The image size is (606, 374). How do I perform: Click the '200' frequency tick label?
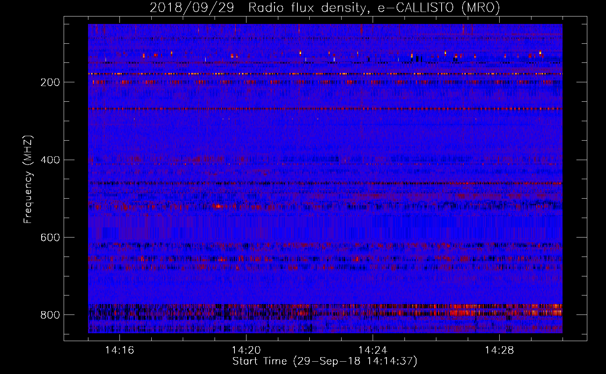pyautogui.click(x=50, y=82)
